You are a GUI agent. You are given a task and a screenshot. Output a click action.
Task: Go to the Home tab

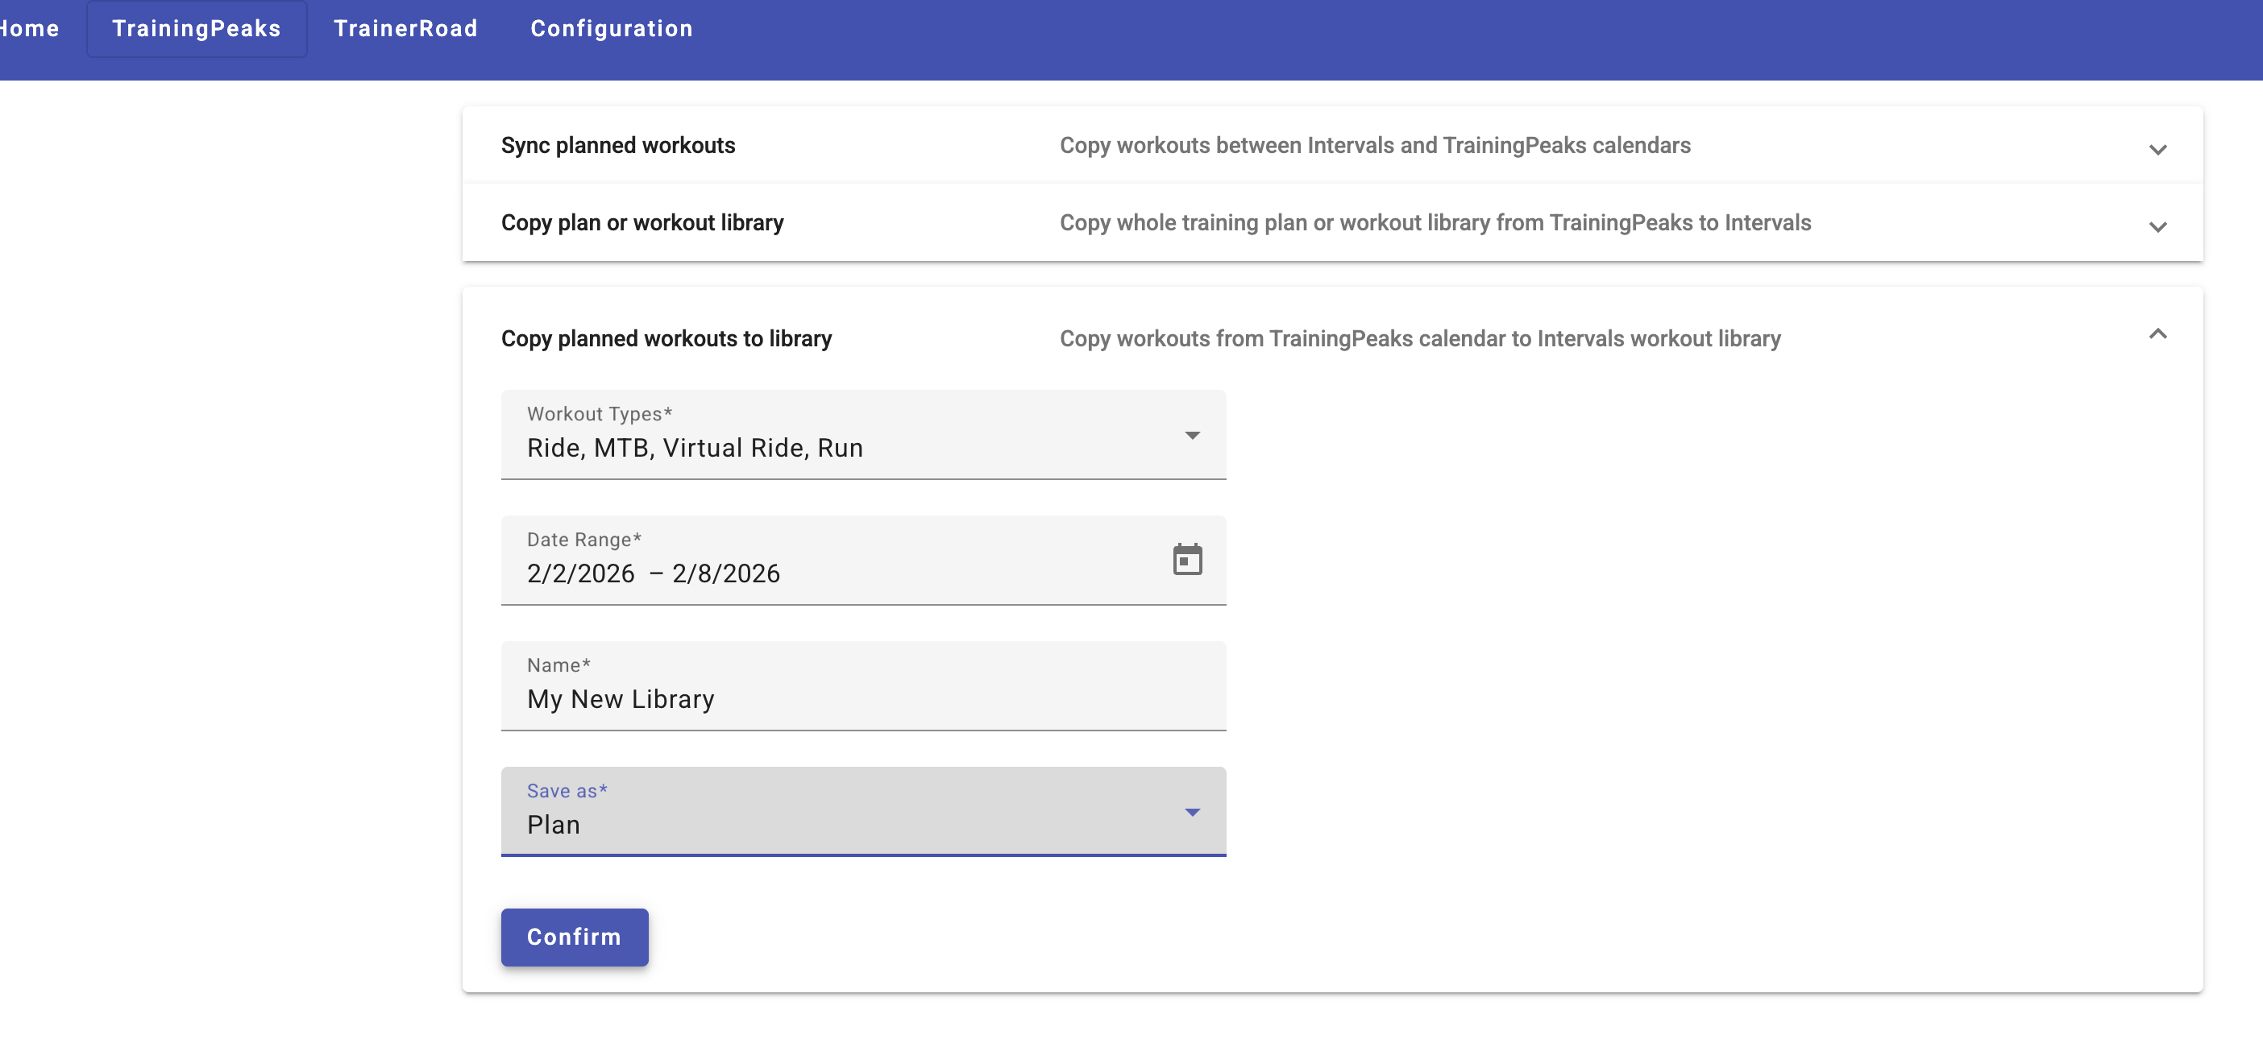click(x=30, y=29)
